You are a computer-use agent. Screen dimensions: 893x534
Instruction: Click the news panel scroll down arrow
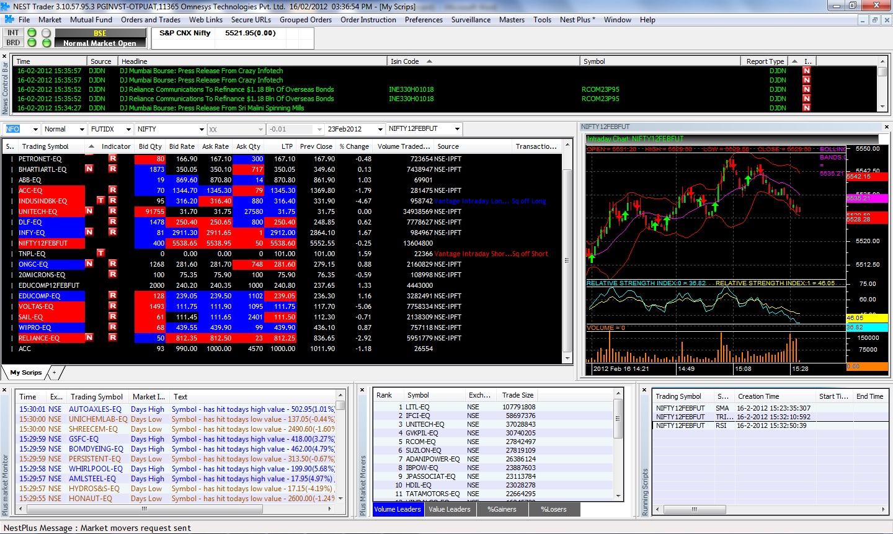[882, 107]
